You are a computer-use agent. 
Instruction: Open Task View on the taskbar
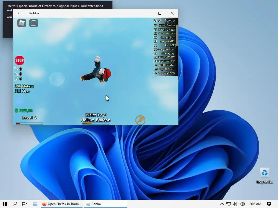[x=24, y=204]
